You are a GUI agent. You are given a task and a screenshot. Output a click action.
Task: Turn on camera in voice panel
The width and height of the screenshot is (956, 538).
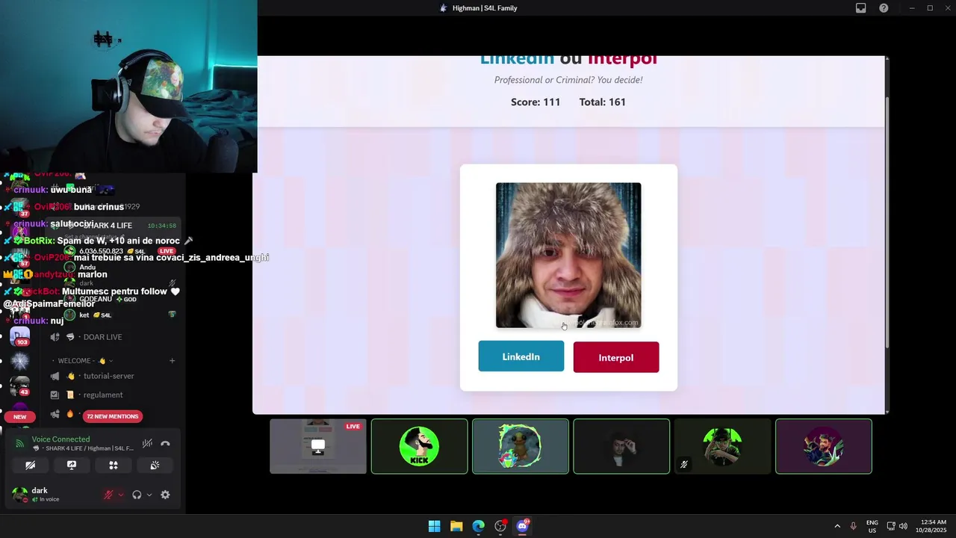(30, 465)
